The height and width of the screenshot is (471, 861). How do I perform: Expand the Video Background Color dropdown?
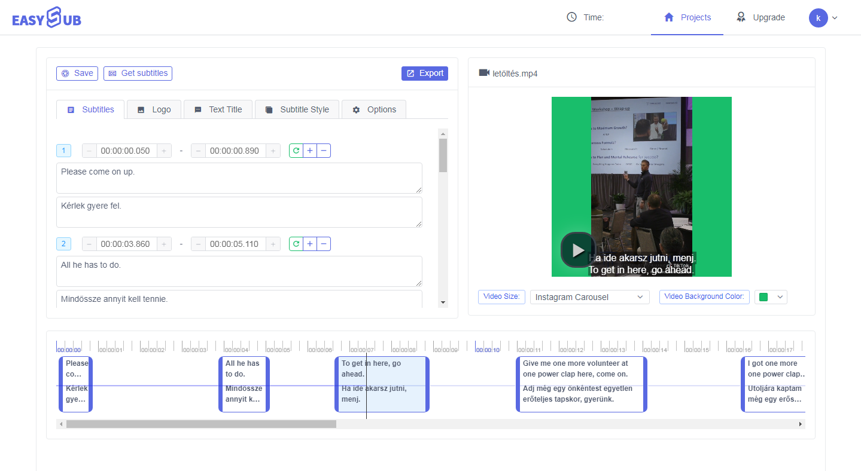[x=780, y=297]
